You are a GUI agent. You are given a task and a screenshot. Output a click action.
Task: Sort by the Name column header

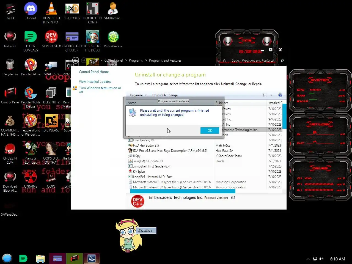point(170,103)
